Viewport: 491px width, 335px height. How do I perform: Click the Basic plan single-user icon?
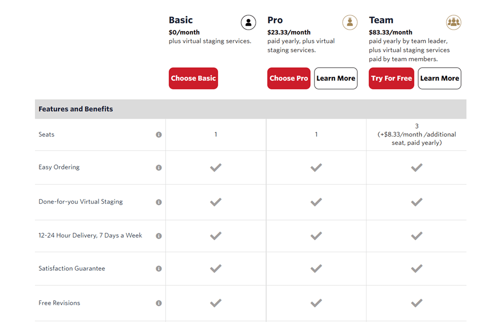pos(248,22)
